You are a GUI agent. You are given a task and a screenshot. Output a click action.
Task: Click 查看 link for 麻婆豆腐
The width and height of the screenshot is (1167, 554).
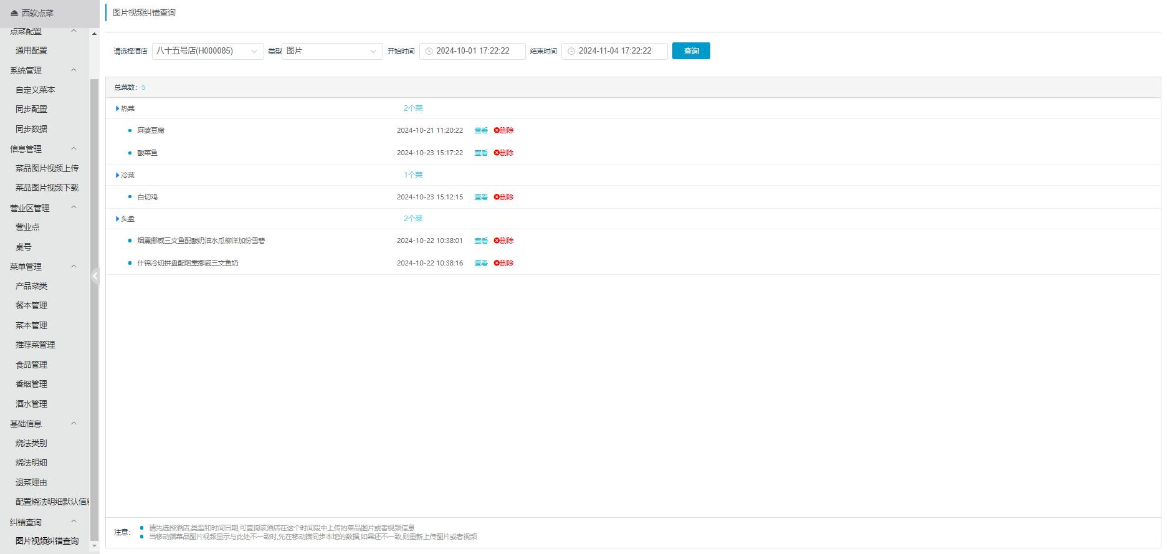point(480,131)
